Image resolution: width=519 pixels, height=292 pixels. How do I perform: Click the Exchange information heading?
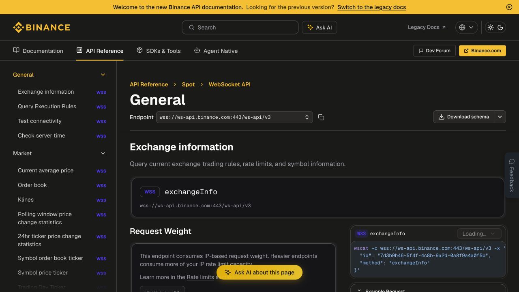click(x=181, y=147)
